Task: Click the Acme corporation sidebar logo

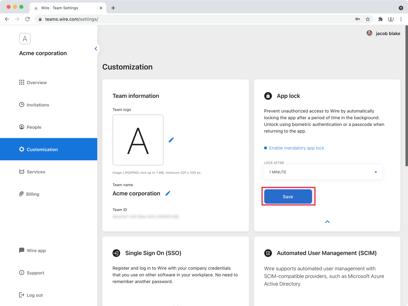Action: click(25, 39)
